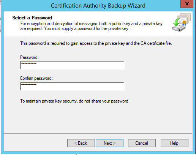
Task: Place the cursor in the masked Password asterisks
Action: 29,63
